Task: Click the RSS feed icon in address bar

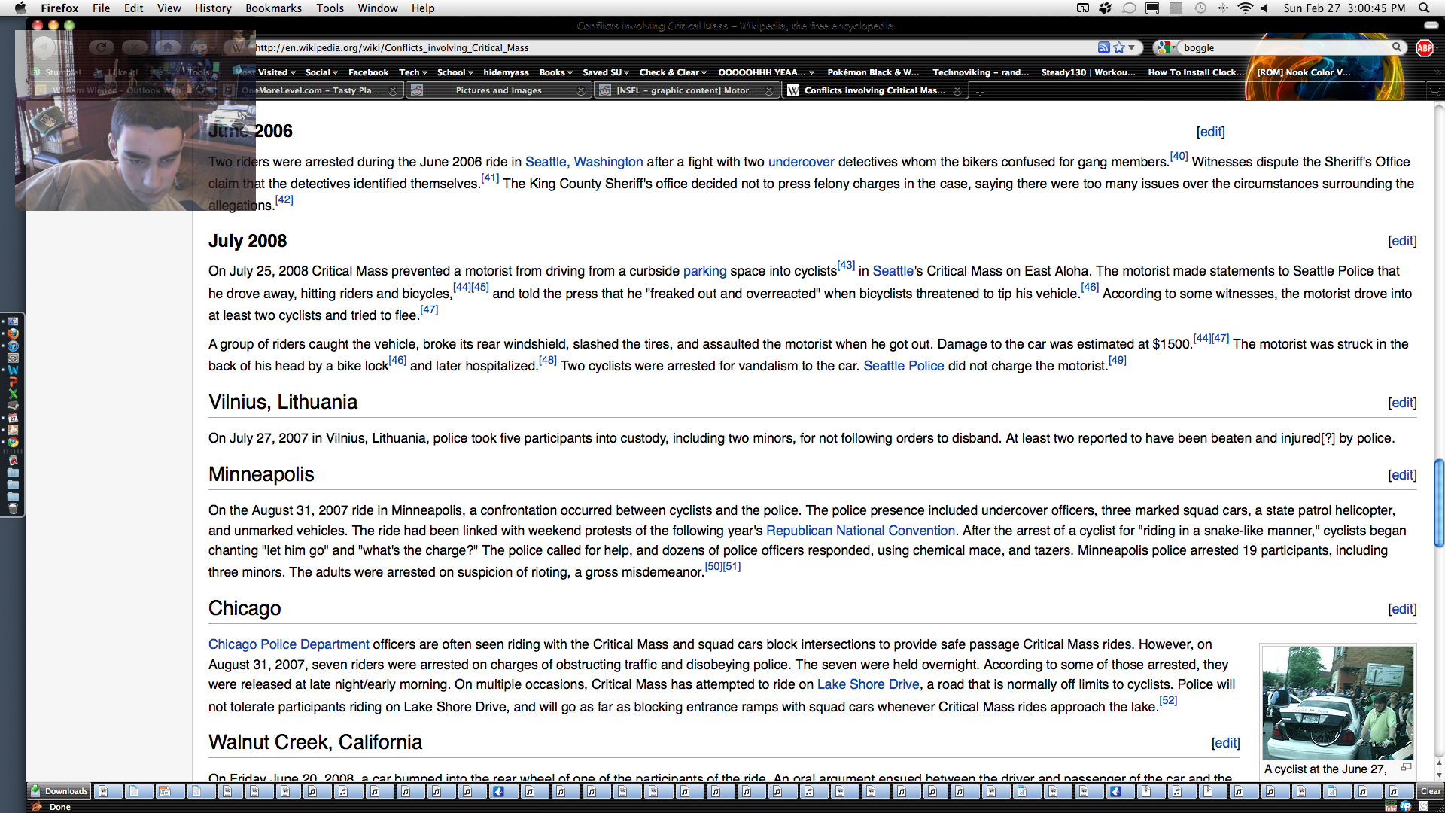Action: [1103, 47]
